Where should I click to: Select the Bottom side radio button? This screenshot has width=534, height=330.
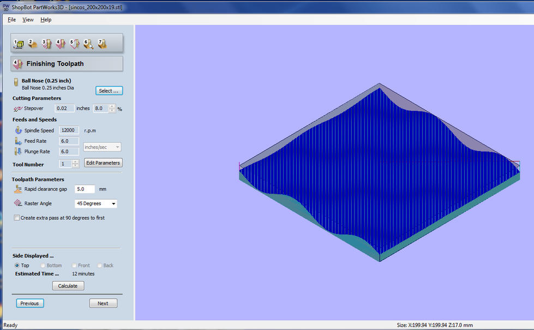tap(43, 265)
